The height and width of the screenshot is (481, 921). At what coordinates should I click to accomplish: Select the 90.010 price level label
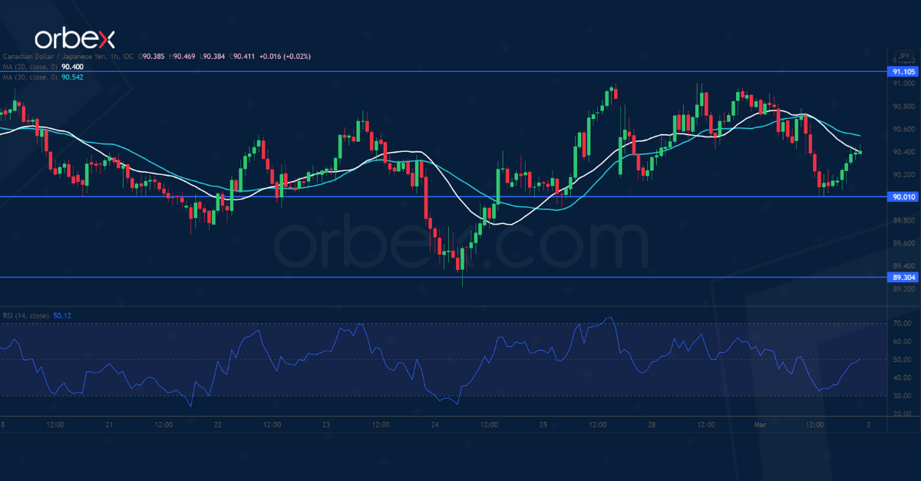pyautogui.click(x=902, y=197)
